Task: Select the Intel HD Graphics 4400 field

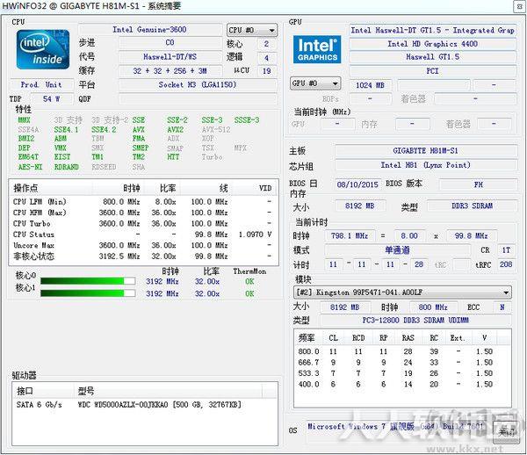Action: pyautogui.click(x=432, y=44)
